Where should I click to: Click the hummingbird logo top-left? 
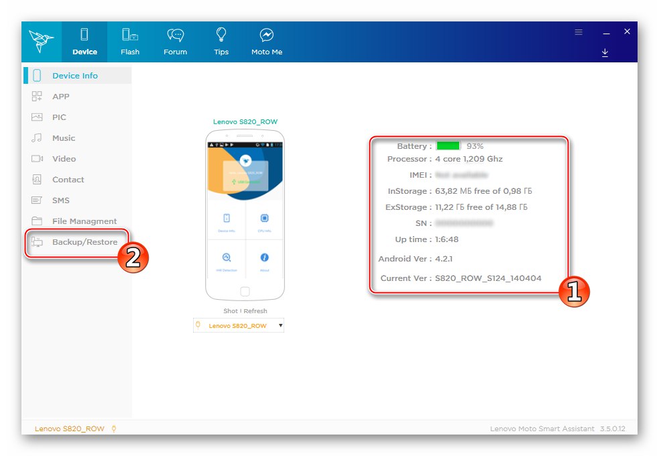(x=40, y=40)
